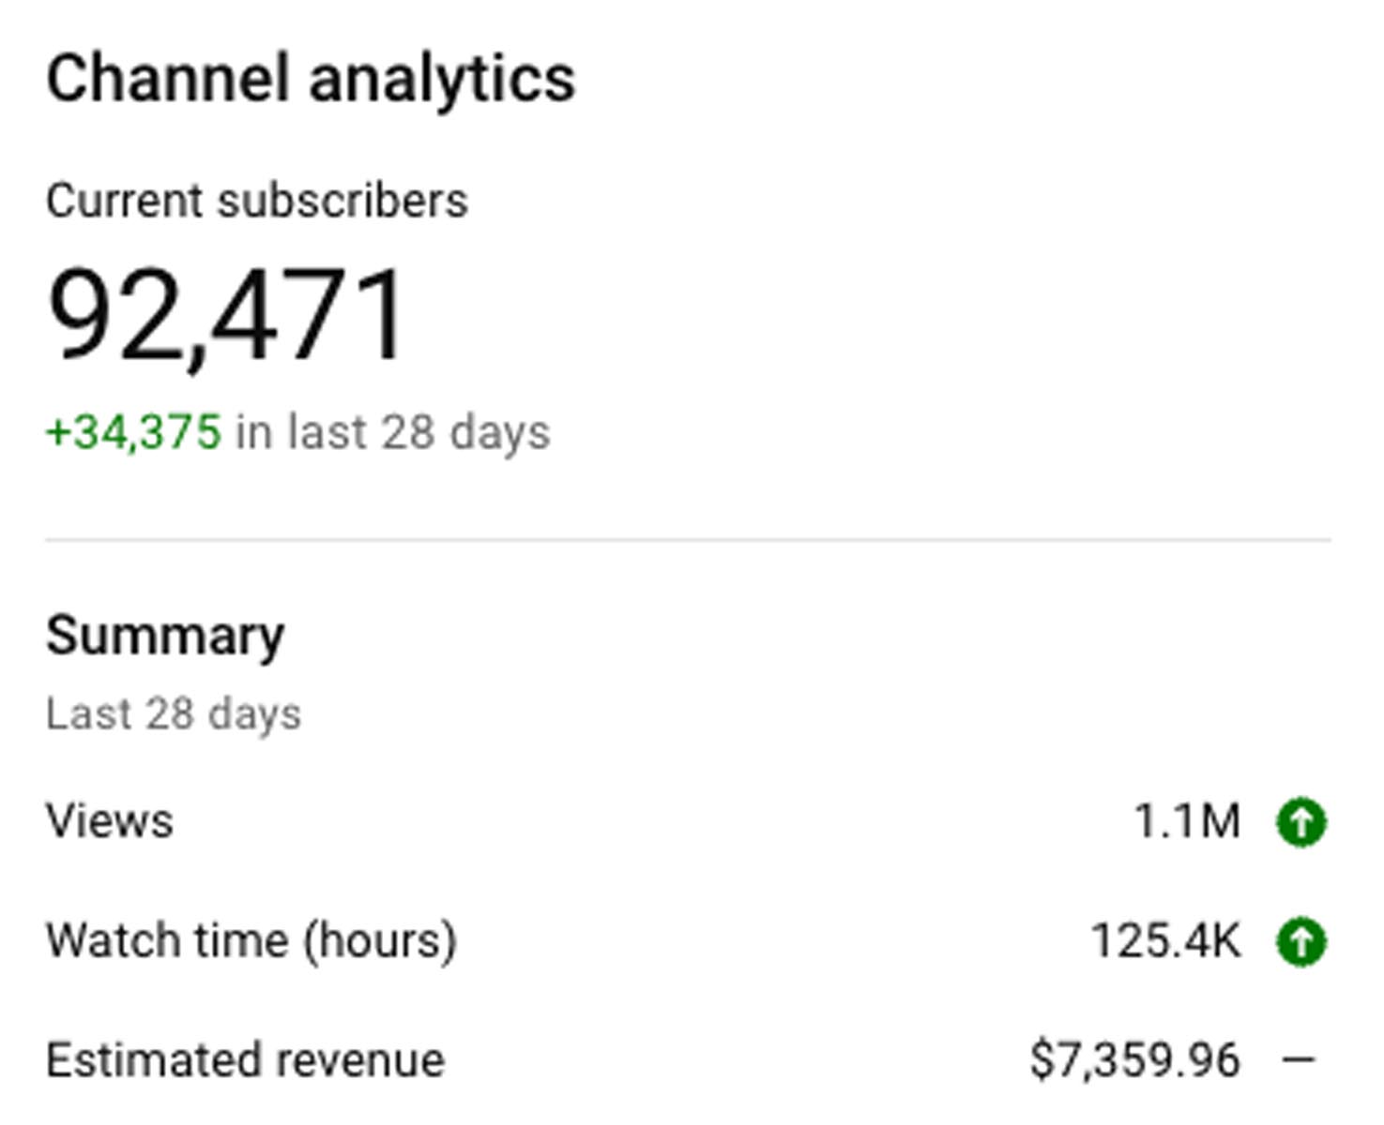Click the divider line above Summary

[x=688, y=540]
